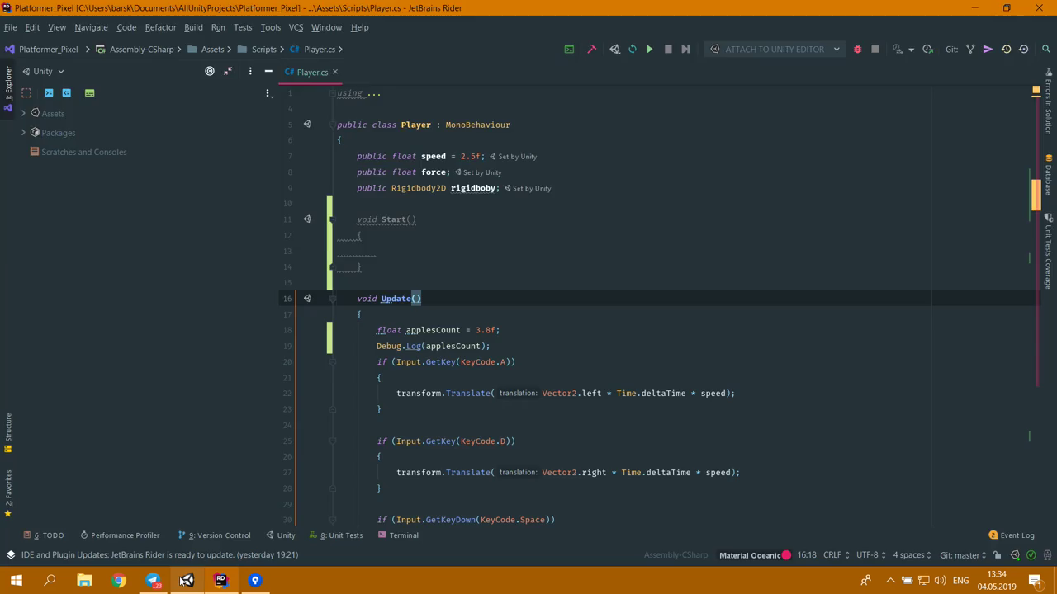Collapse all in the Explorer panel
Image resolution: width=1057 pixels, height=594 pixels.
(228, 72)
